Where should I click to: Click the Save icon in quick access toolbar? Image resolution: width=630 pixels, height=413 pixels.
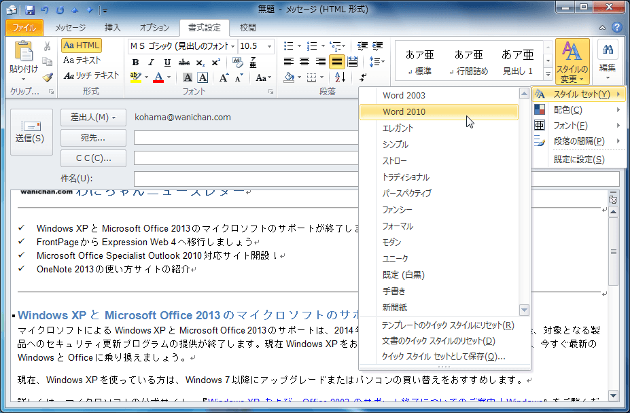(x=30, y=10)
